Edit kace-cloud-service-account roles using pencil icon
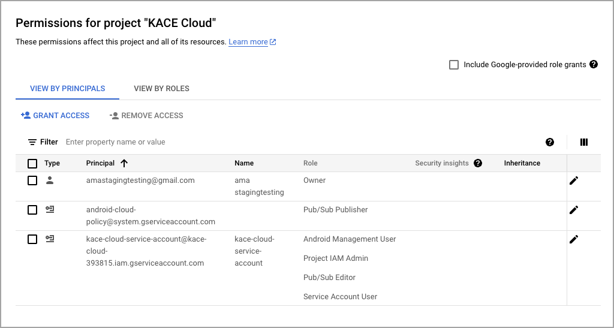 point(574,239)
